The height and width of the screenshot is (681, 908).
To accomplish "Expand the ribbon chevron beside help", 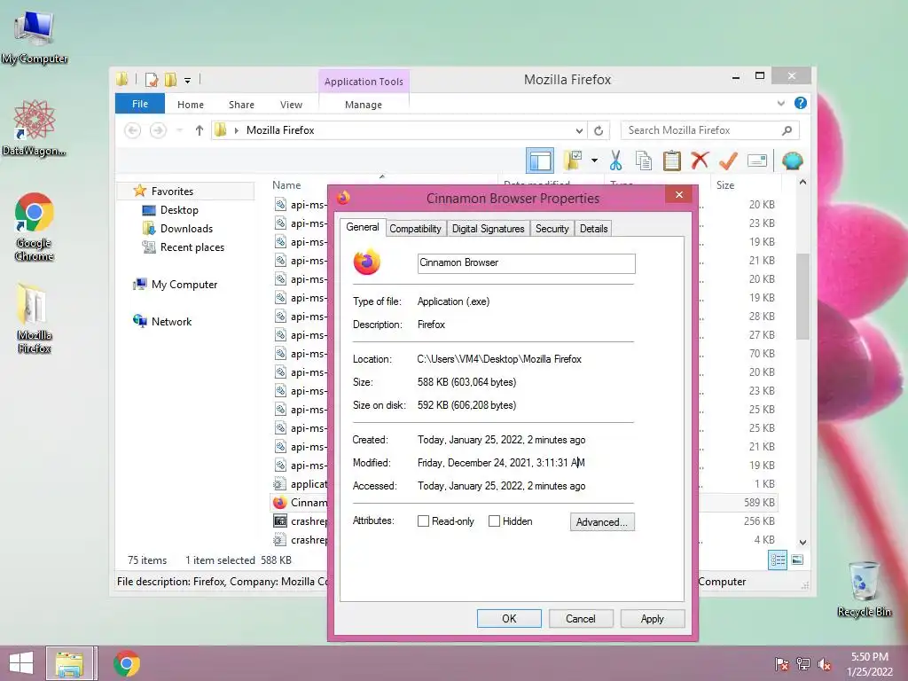I will 780,103.
